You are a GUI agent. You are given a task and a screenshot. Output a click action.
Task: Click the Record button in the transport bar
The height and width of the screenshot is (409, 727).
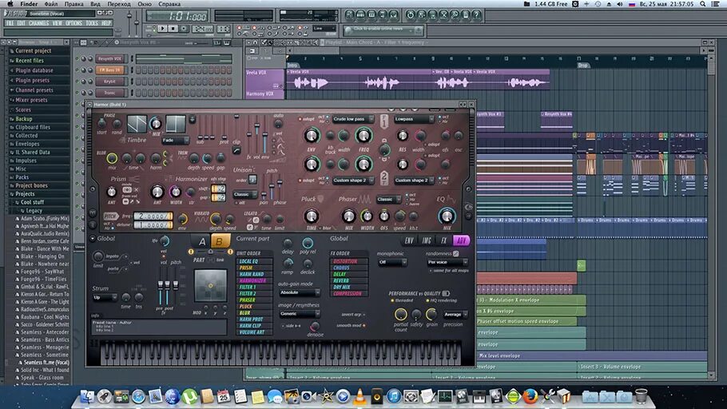[x=184, y=29]
